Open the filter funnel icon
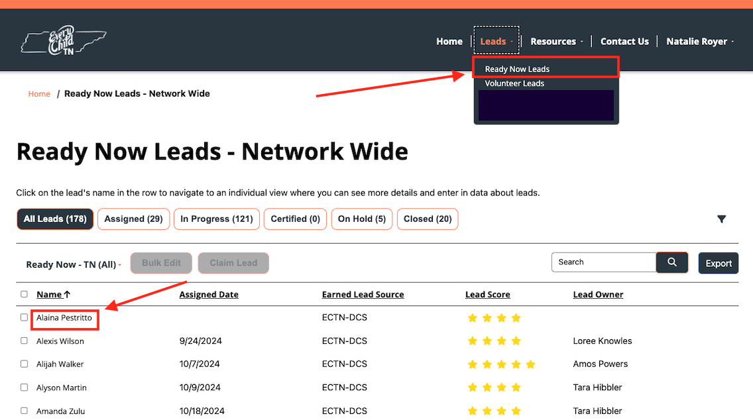The width and height of the screenshot is (753, 420). tap(721, 219)
